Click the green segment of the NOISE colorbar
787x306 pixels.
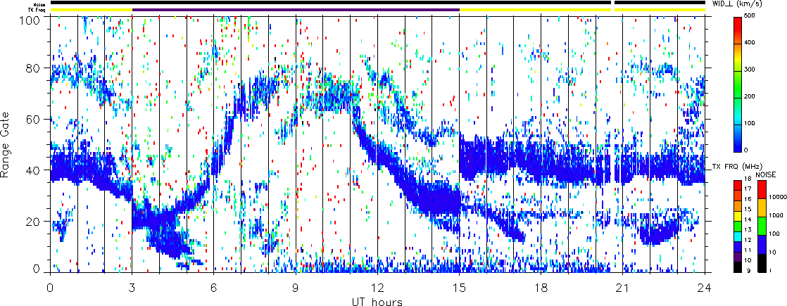pyautogui.click(x=762, y=227)
